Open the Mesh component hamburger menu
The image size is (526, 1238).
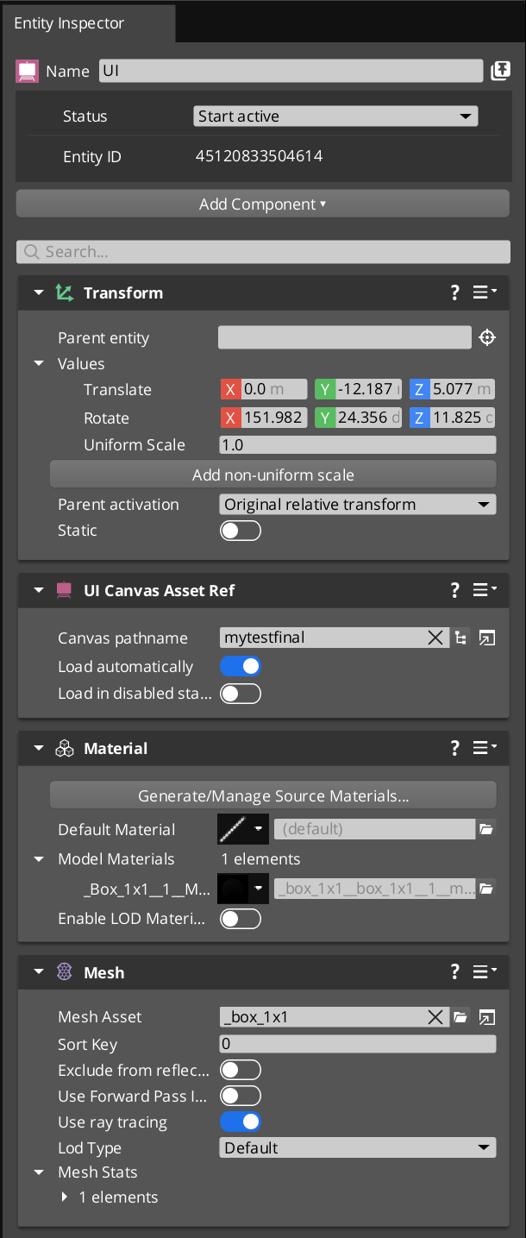[x=485, y=972]
